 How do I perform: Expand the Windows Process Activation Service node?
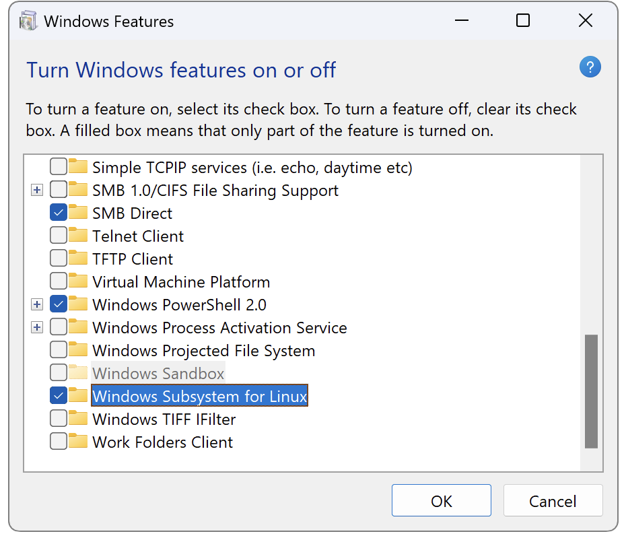coord(37,327)
